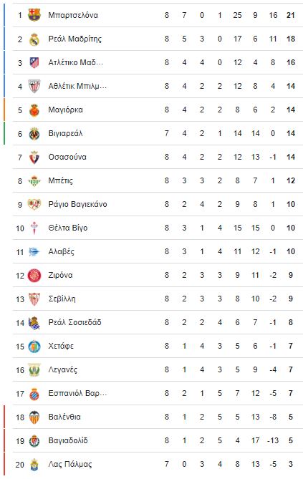Open the Mallorca crest icon
303x479 pixels.
click(x=34, y=110)
